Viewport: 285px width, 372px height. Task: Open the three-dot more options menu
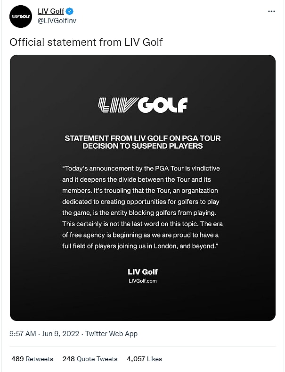270,11
